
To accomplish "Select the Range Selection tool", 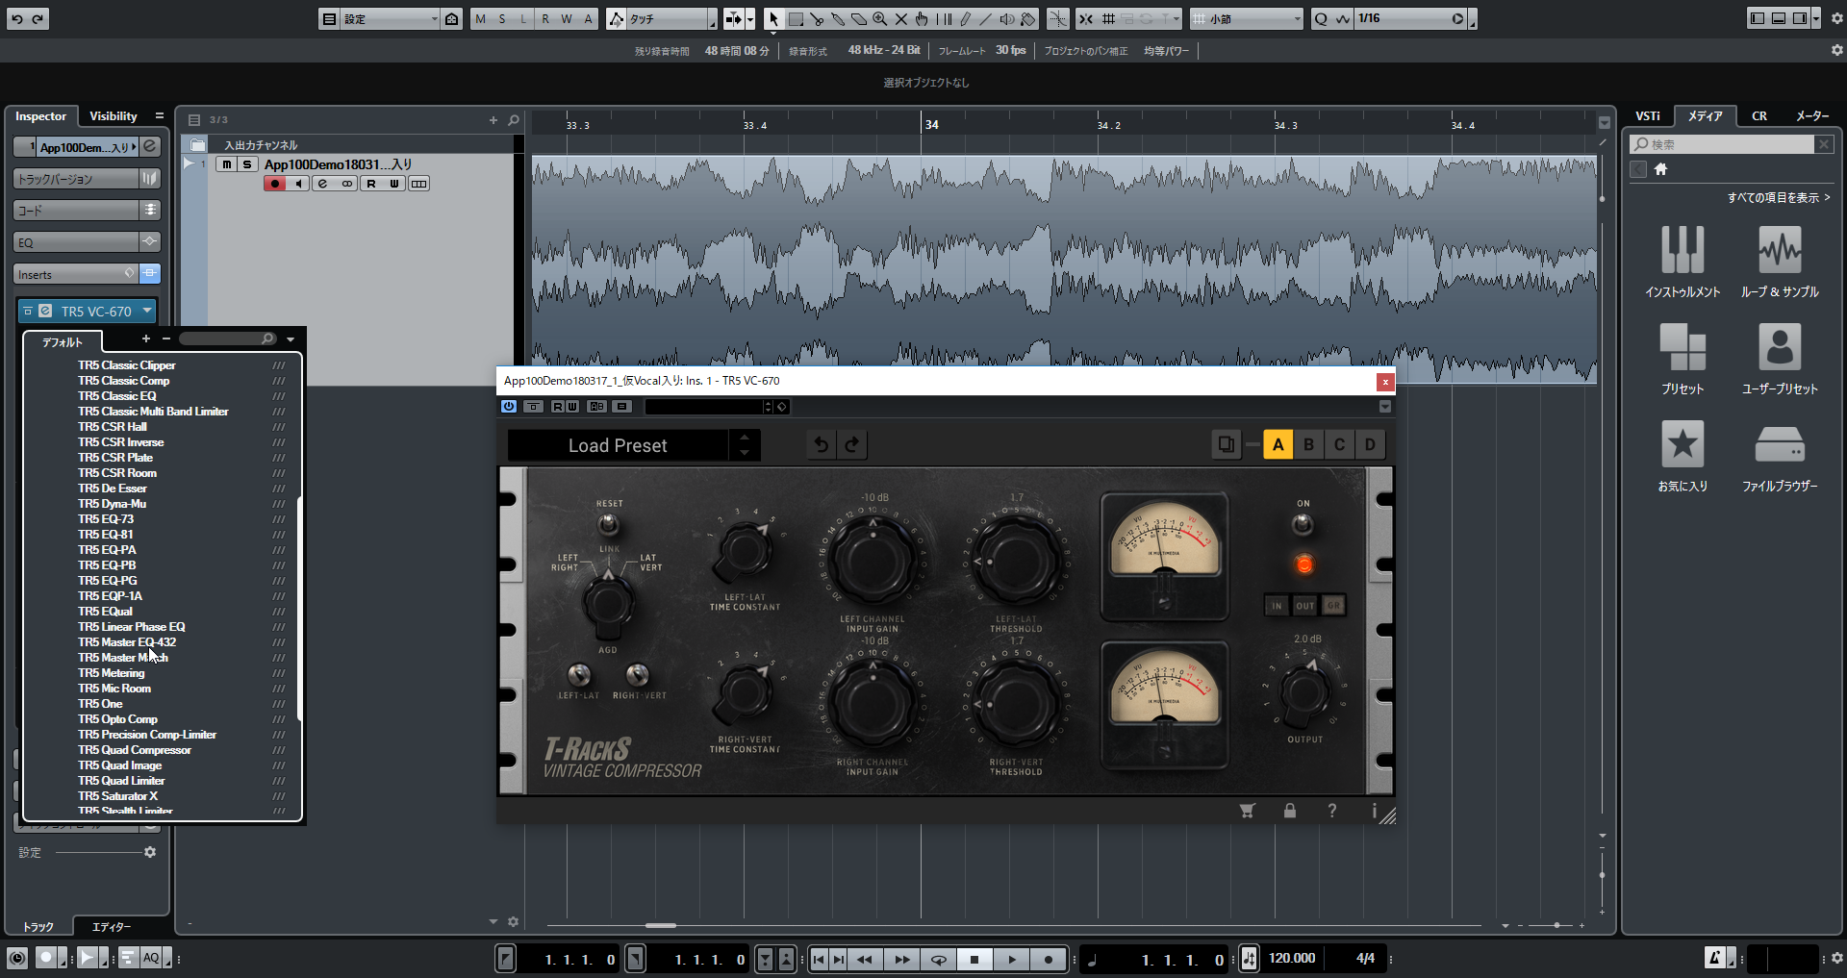I will 796,18.
